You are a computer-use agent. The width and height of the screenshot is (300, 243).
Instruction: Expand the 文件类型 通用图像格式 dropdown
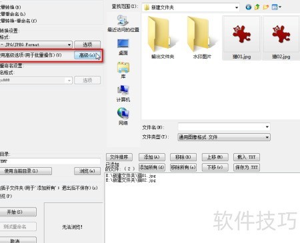pos(267,137)
